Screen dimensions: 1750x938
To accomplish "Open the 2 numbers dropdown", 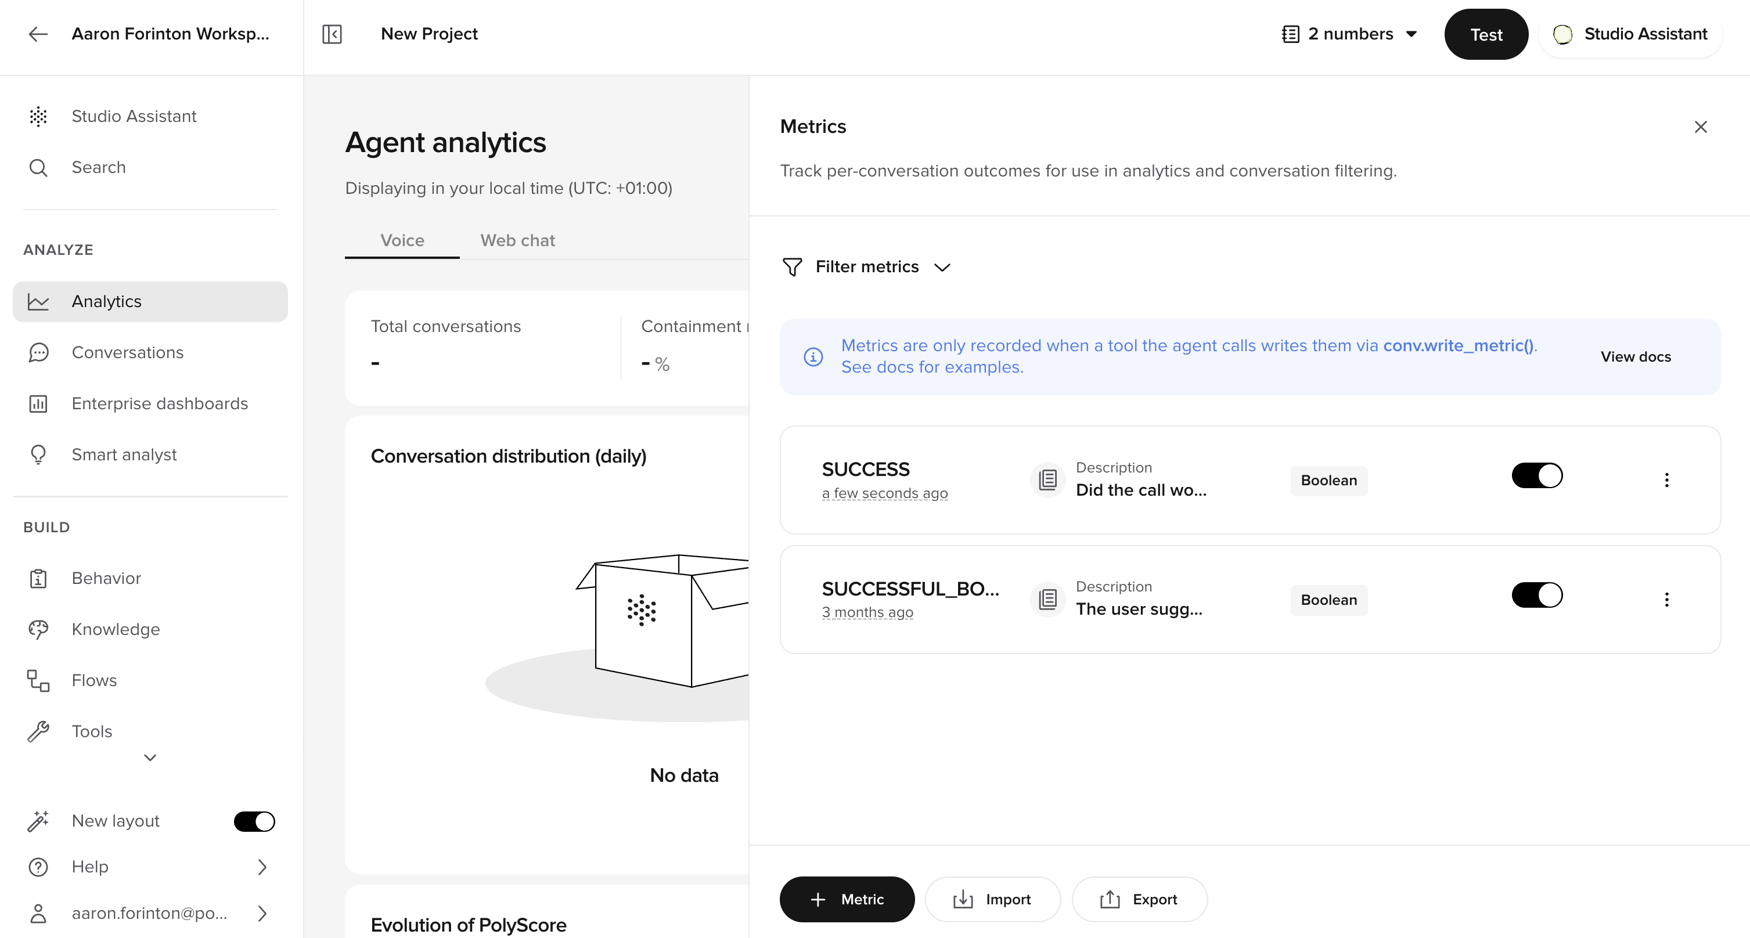I will point(1350,34).
